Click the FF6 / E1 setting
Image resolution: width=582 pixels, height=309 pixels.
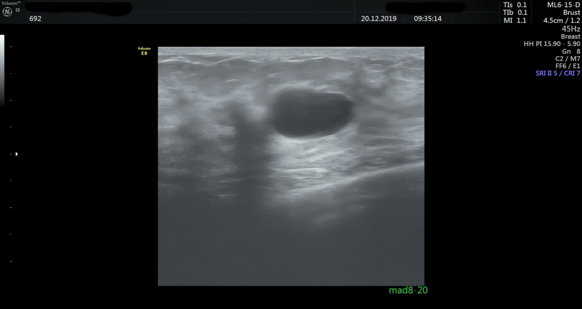click(568, 66)
